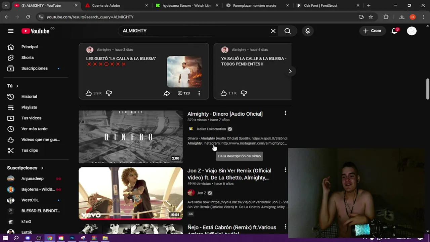Dislike the "LES GUSTÓ" community post
Image resolution: width=430 pixels, height=242 pixels.
[x=109, y=93]
